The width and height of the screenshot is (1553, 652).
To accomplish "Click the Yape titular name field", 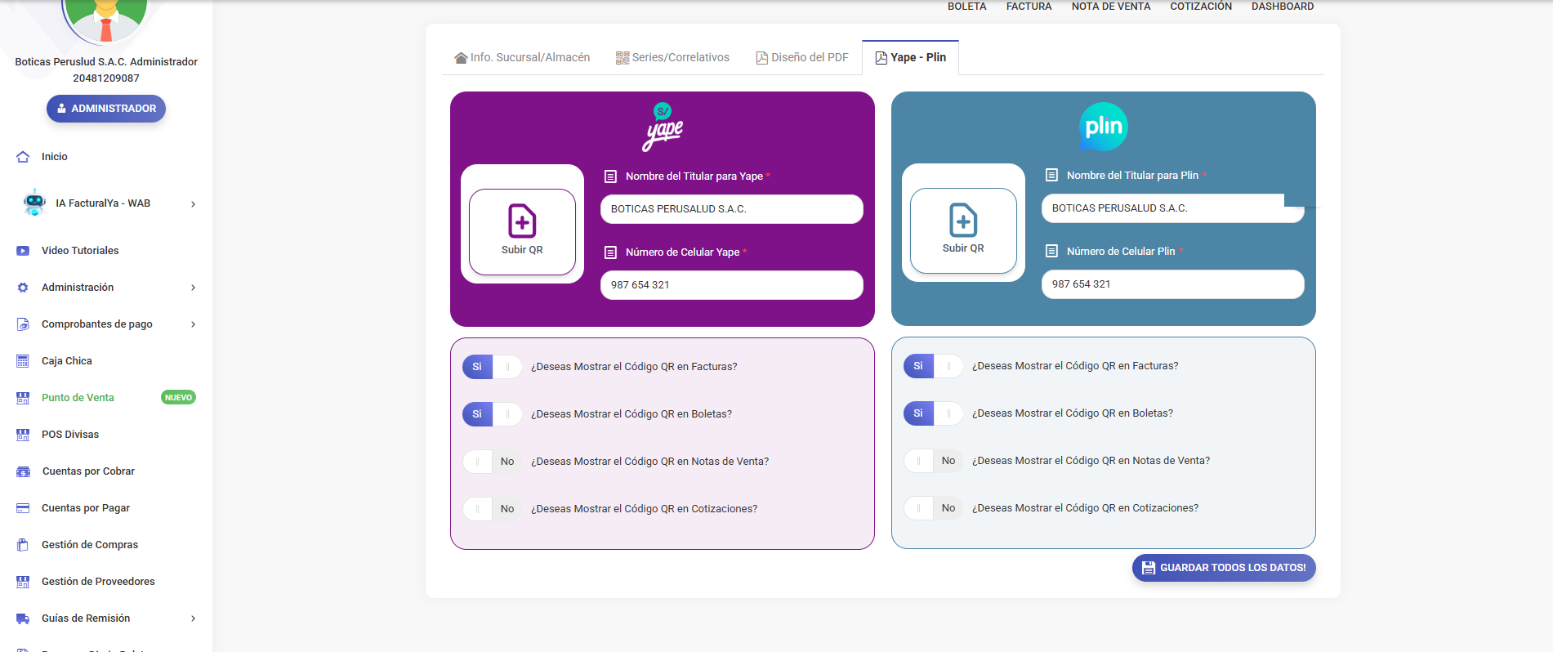I will pyautogui.click(x=732, y=209).
